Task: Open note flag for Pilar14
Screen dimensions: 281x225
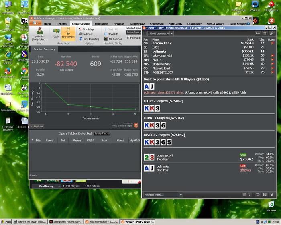Action: [x=273, y=60]
